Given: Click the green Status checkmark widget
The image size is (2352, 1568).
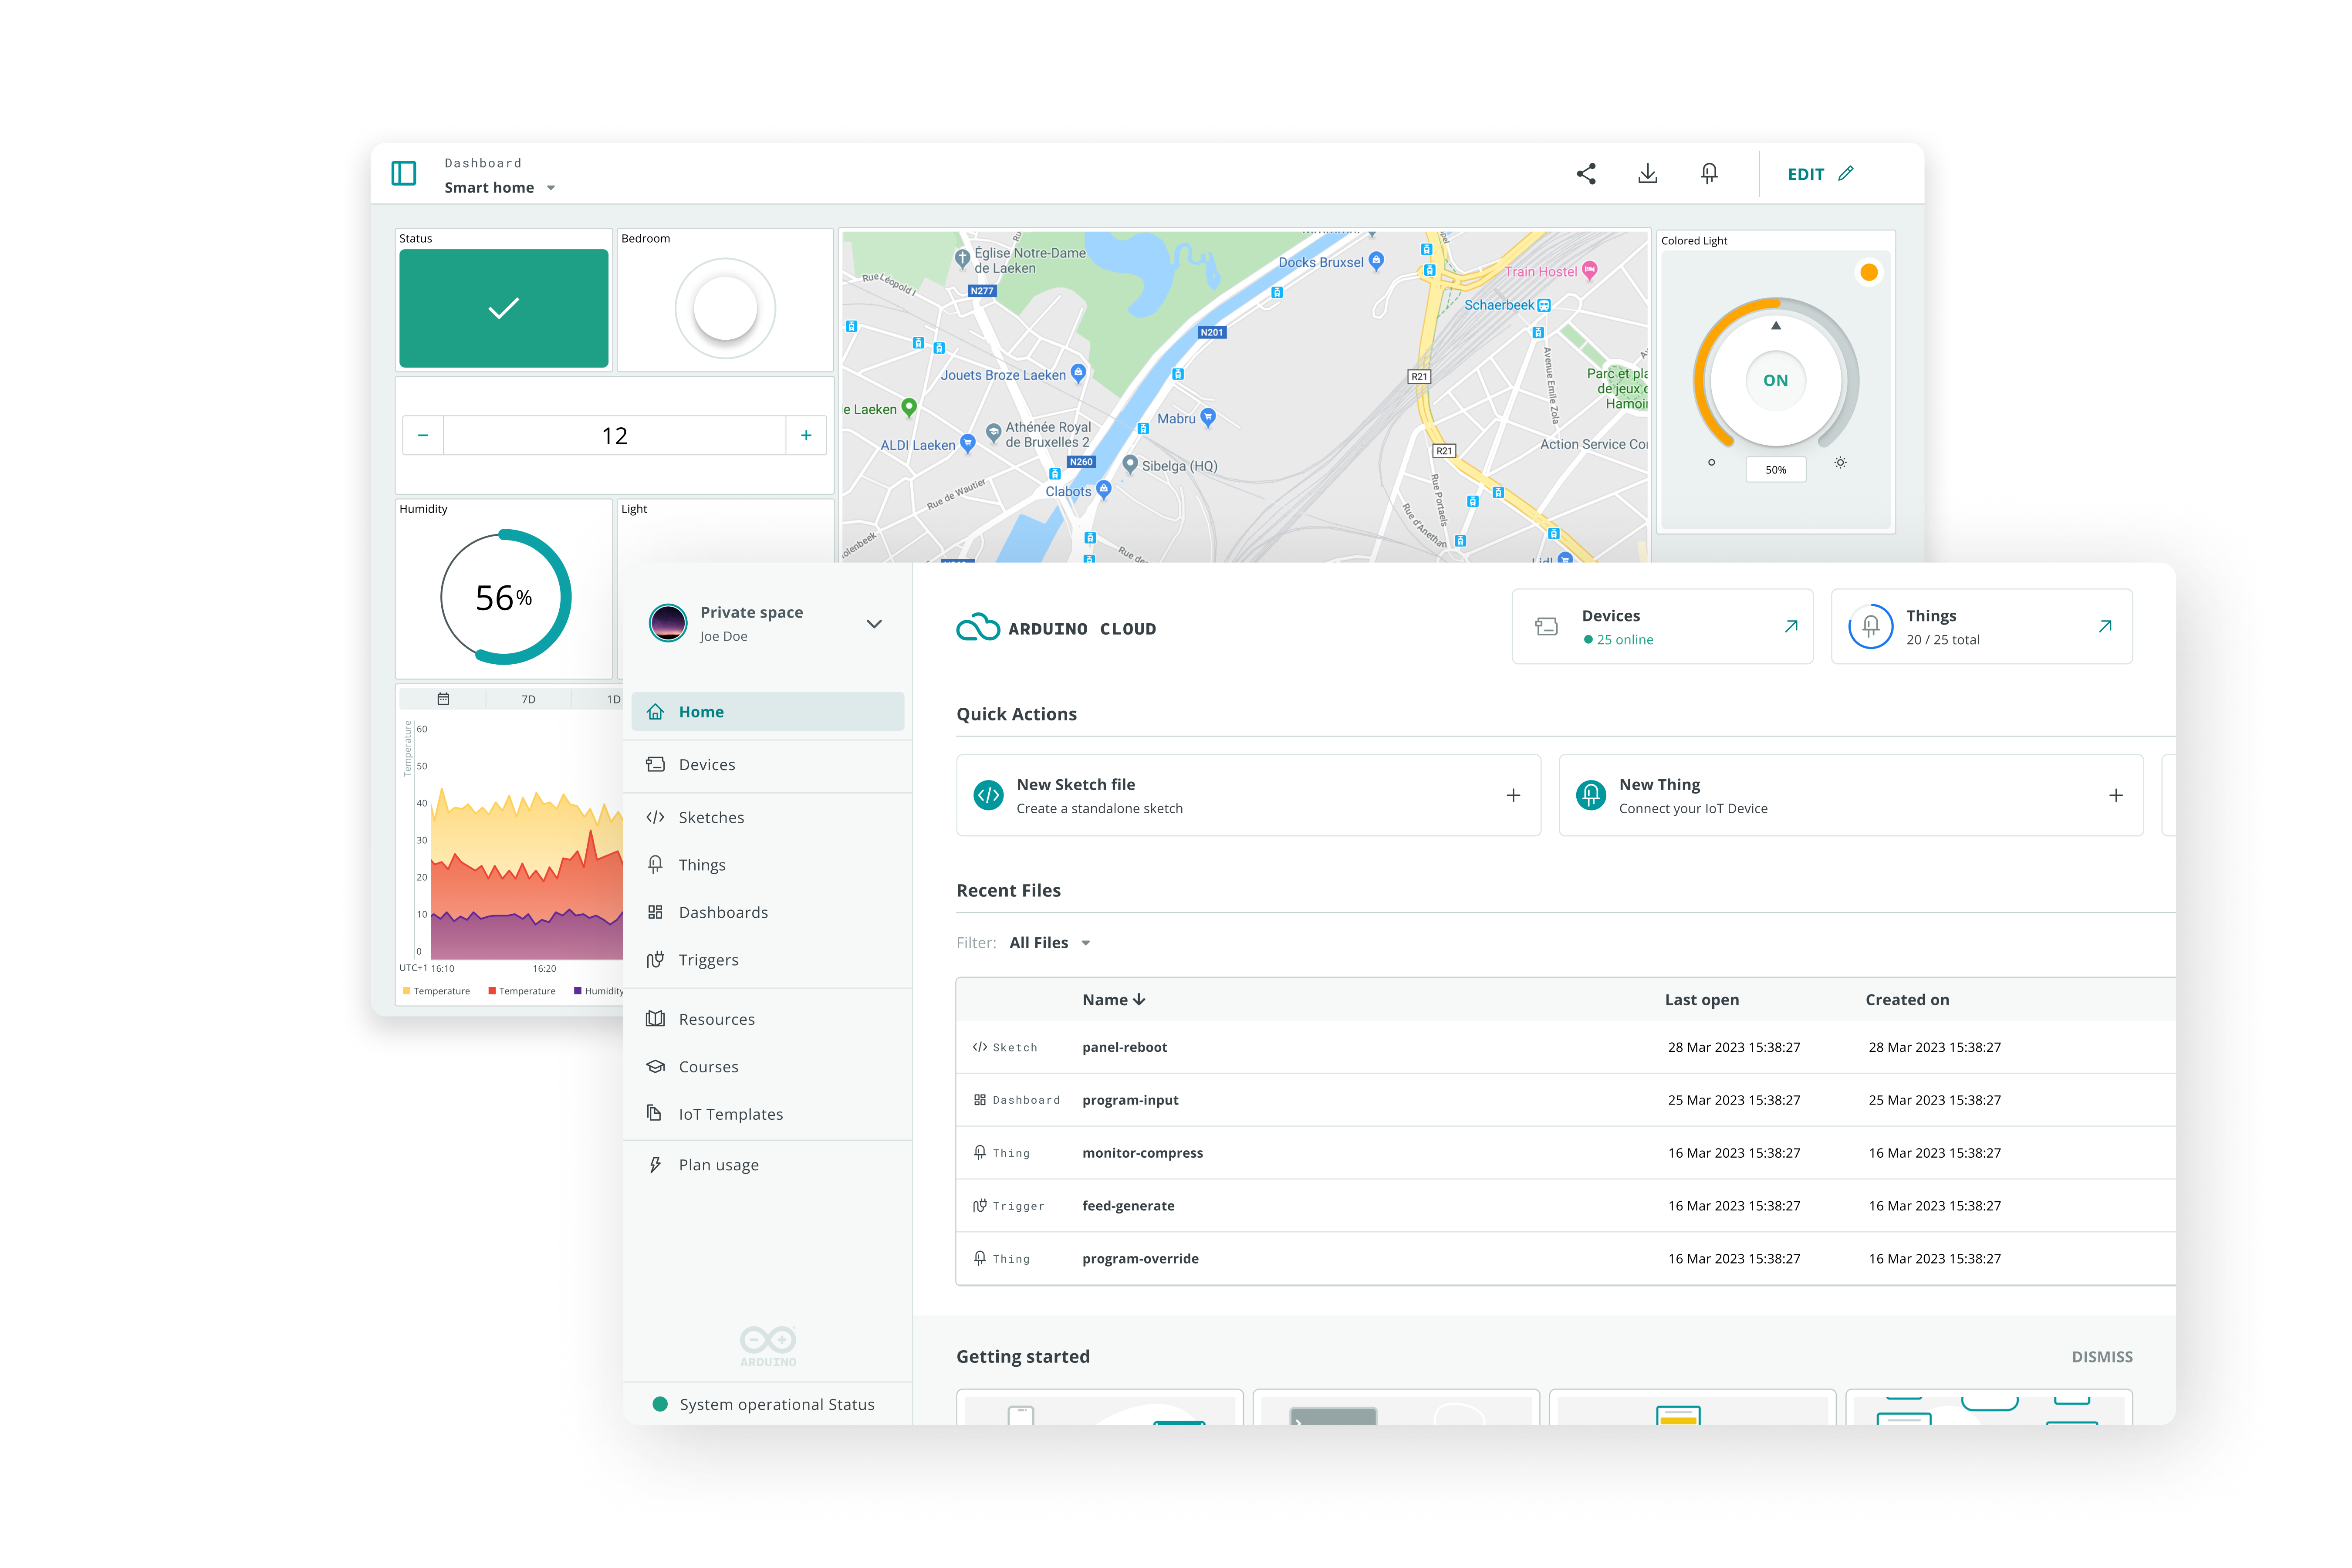Looking at the screenshot, I should point(504,308).
